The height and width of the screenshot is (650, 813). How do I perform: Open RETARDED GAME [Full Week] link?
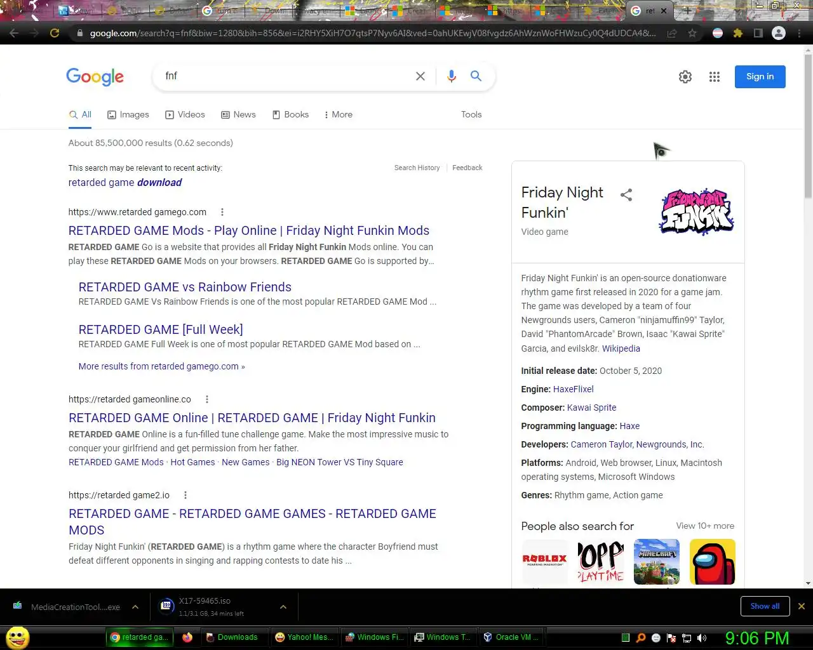(x=161, y=329)
